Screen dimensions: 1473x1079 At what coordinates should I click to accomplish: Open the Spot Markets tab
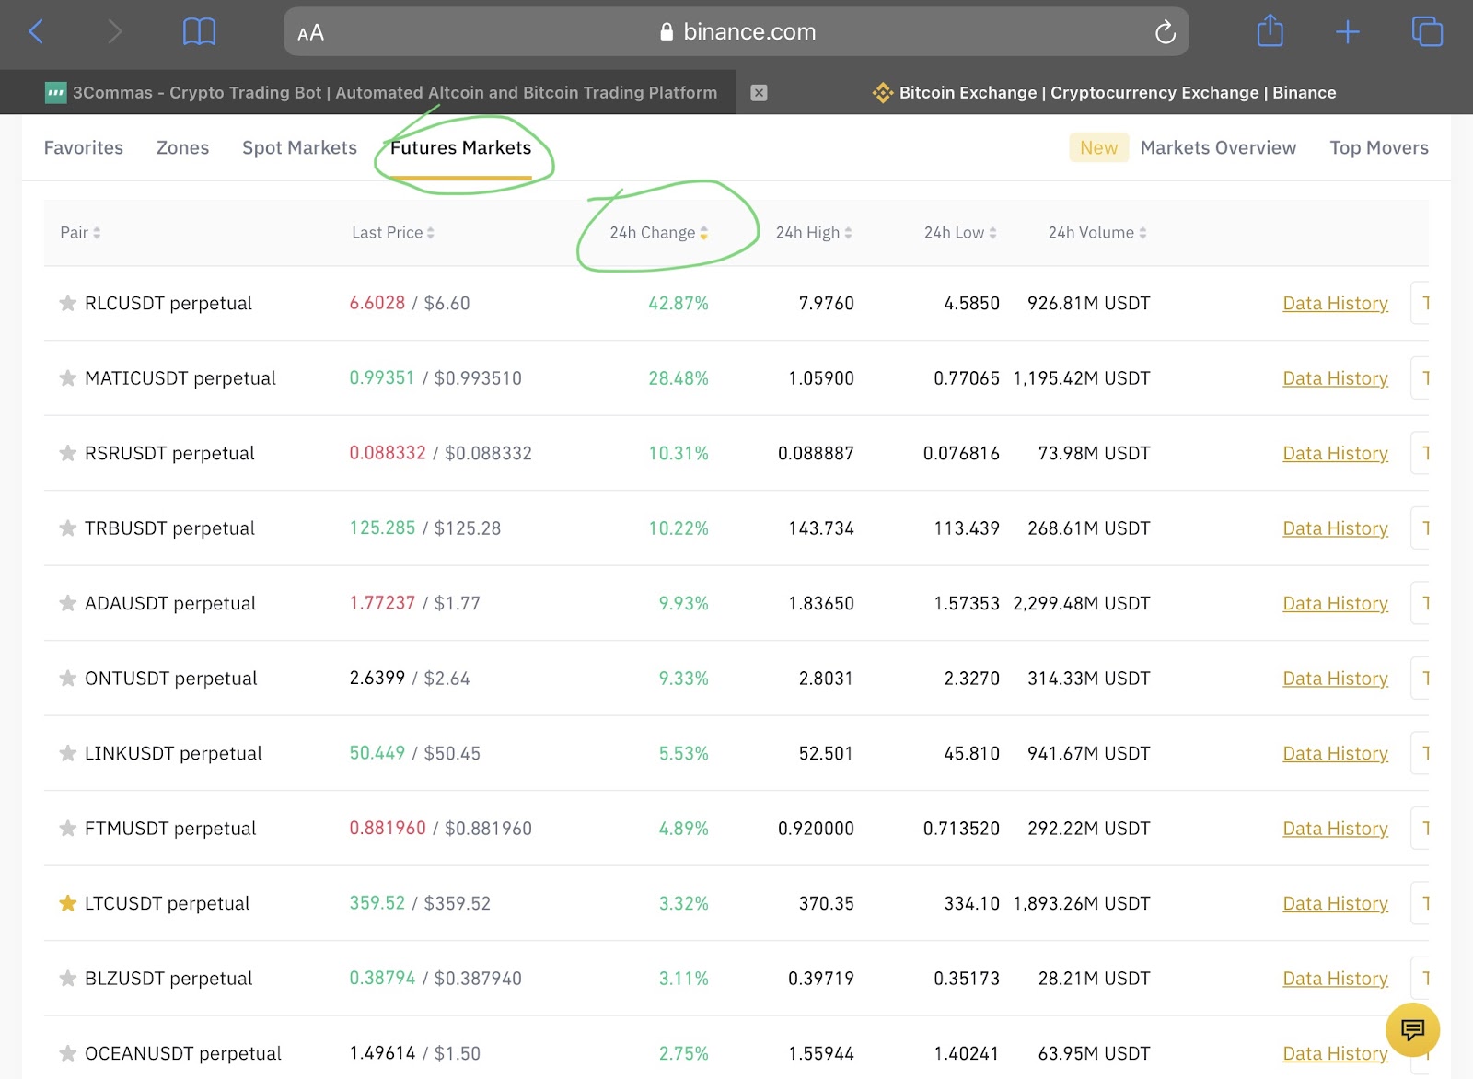point(299,147)
